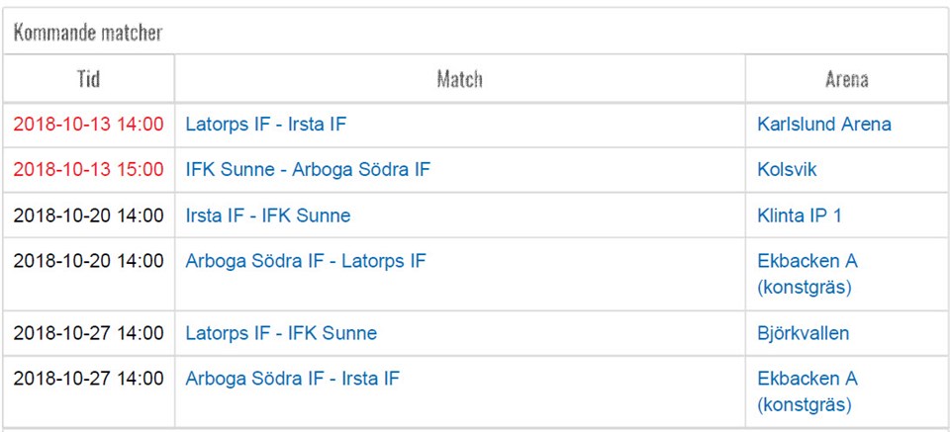Click the Tid column header
Screen dimensions: 950x432
(88, 79)
